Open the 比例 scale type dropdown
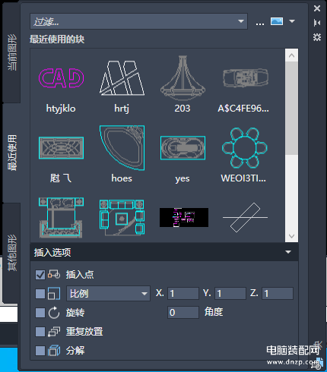Screen dimensions: 327x372 108,294
